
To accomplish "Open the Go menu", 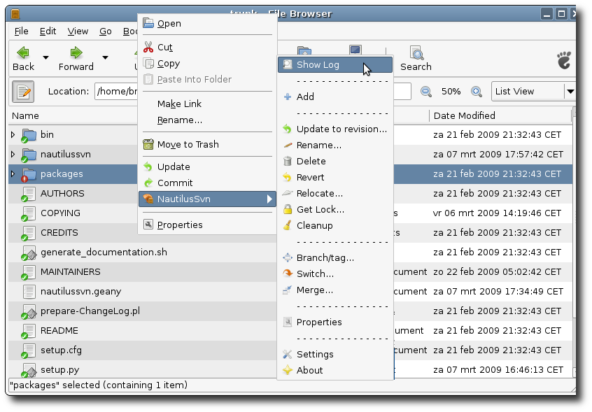I will click(106, 31).
